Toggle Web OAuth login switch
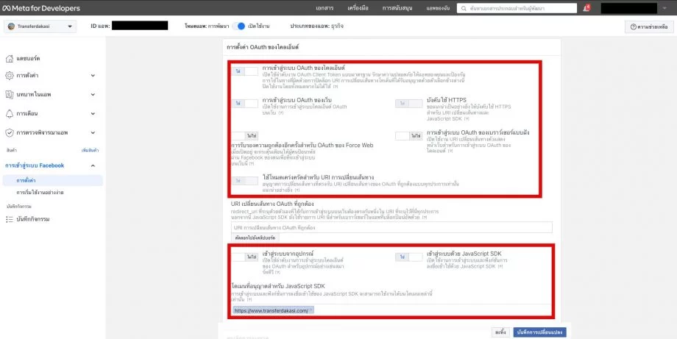 point(244,104)
